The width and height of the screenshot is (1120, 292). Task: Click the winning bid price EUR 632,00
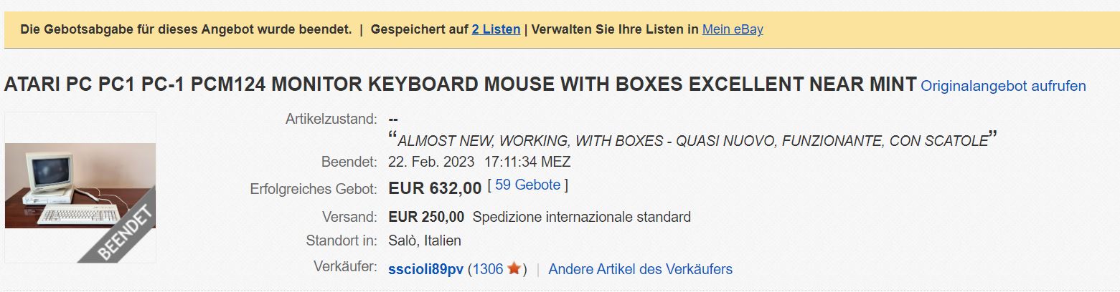tap(435, 188)
